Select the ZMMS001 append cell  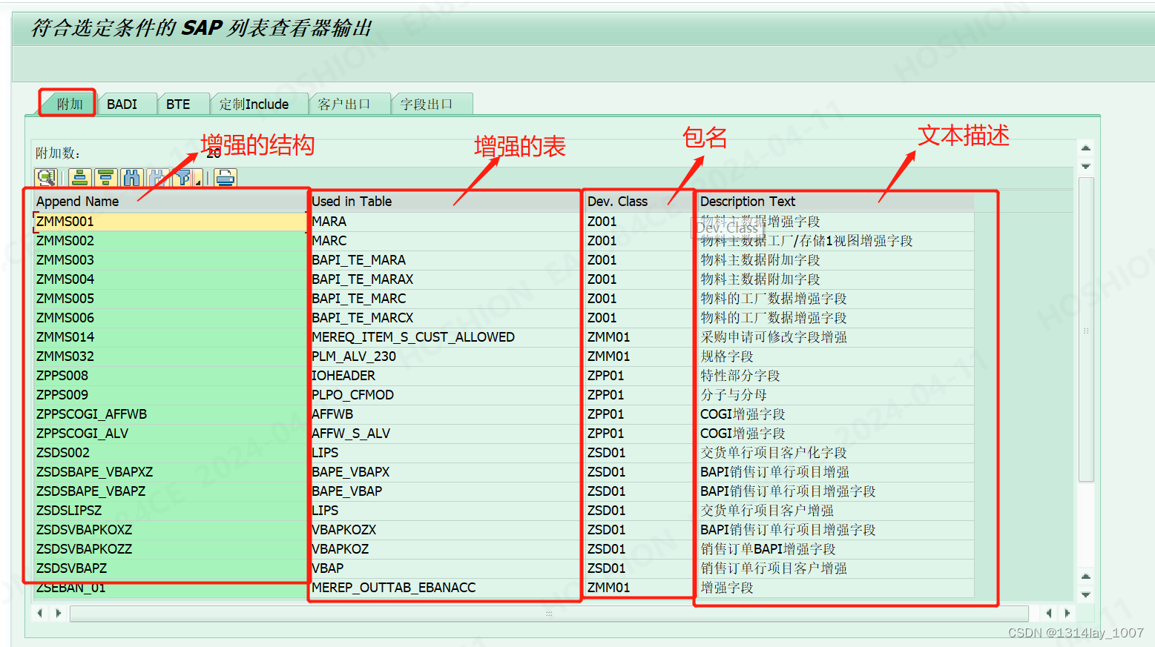pos(170,222)
